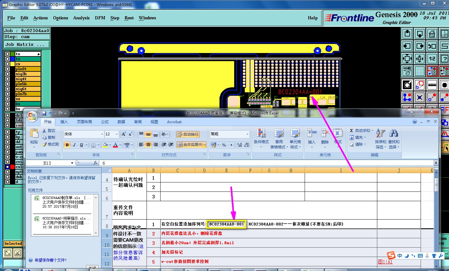Click the Wrap Text (自动换行) button
The image size is (449, 271).
coord(188,134)
